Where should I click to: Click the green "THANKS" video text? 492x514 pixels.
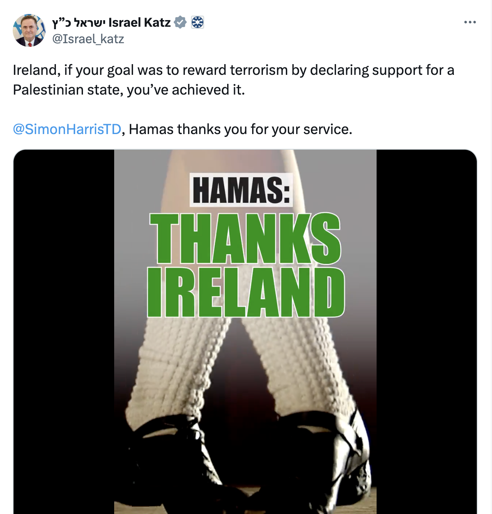pos(245,238)
